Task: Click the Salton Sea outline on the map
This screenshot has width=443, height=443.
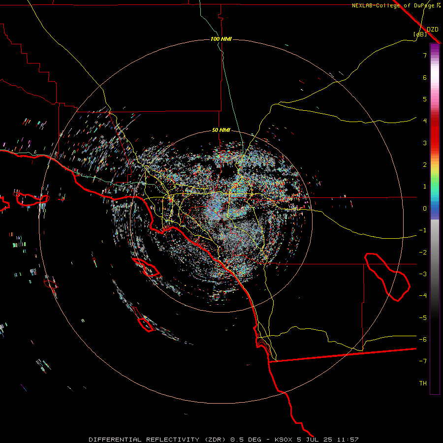Action: (388, 277)
